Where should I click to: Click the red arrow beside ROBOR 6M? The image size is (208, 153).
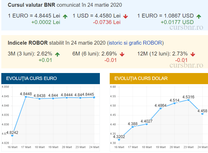122,54
